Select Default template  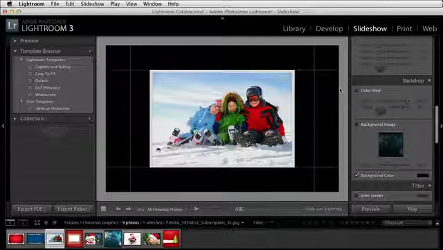click(x=41, y=81)
